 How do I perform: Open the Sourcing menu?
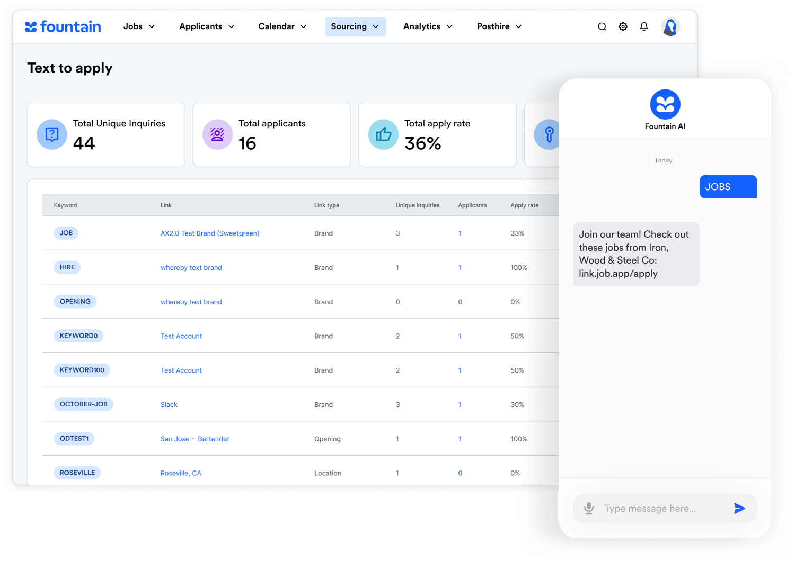click(355, 26)
